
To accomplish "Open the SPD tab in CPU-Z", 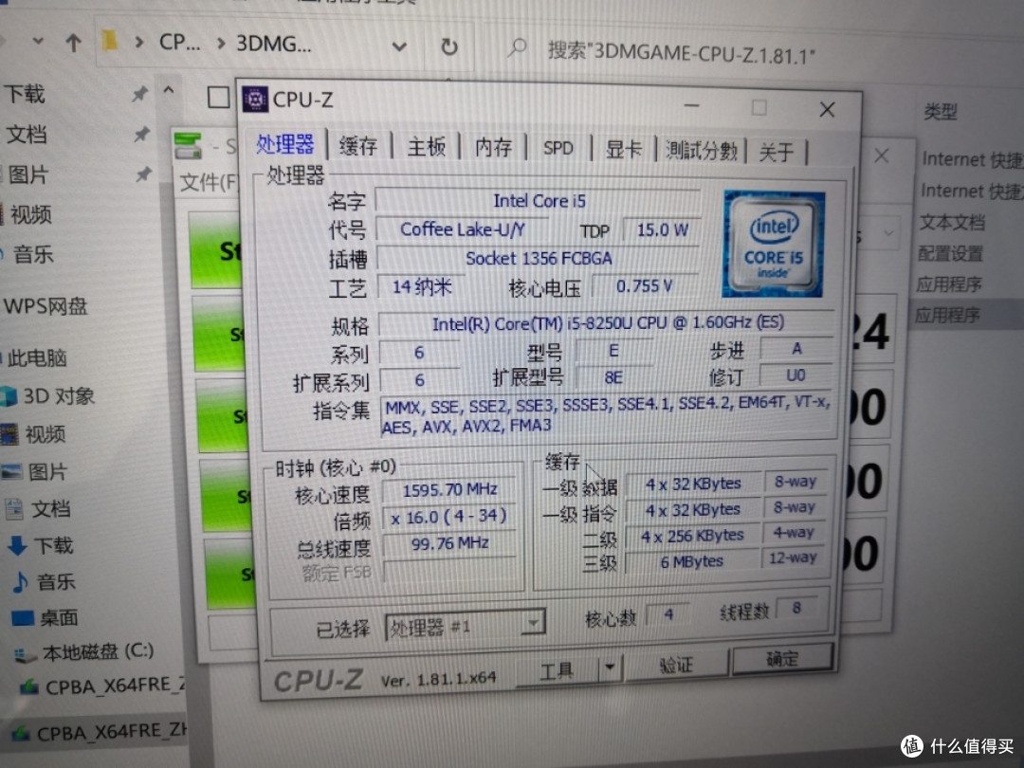I will [558, 149].
